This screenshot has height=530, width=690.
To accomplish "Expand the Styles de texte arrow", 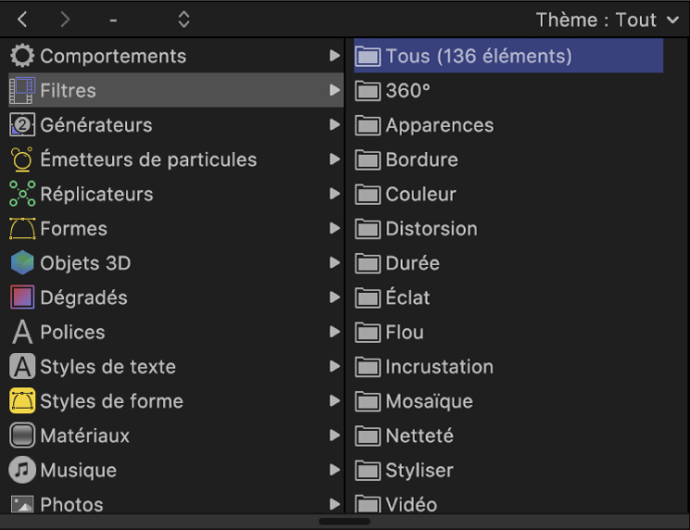I will 335,366.
